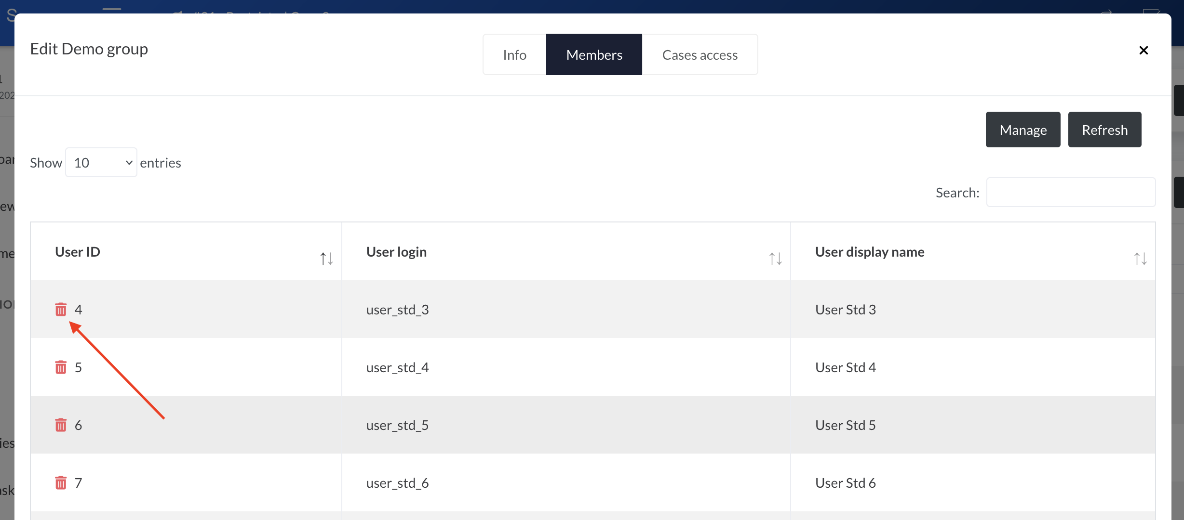
Task: Sort members by User display name
Action: (x=1141, y=258)
